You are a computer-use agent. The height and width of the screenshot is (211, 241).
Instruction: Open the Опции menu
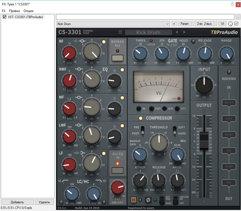28,11
